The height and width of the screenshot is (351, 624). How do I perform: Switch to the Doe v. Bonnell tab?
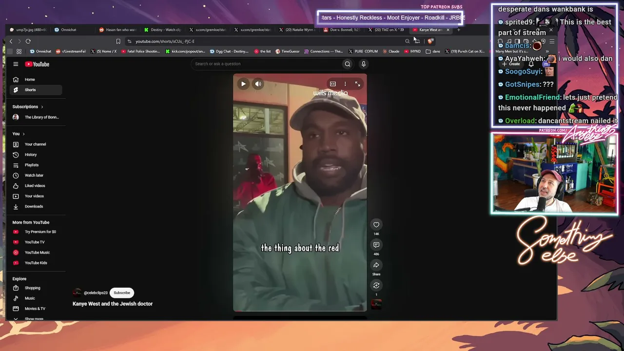[342, 30]
